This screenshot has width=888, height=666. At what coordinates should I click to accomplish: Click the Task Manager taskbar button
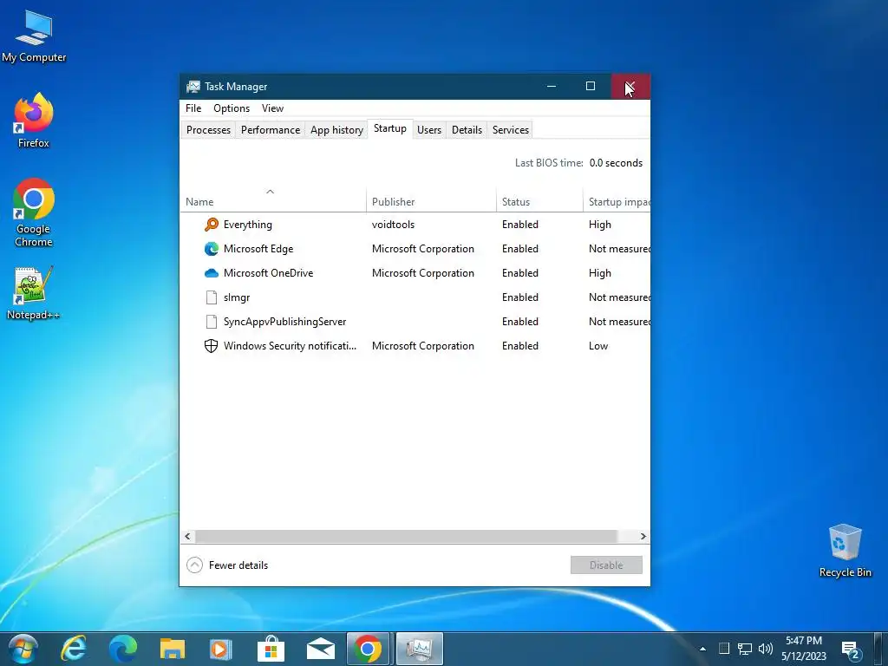pyautogui.click(x=419, y=649)
